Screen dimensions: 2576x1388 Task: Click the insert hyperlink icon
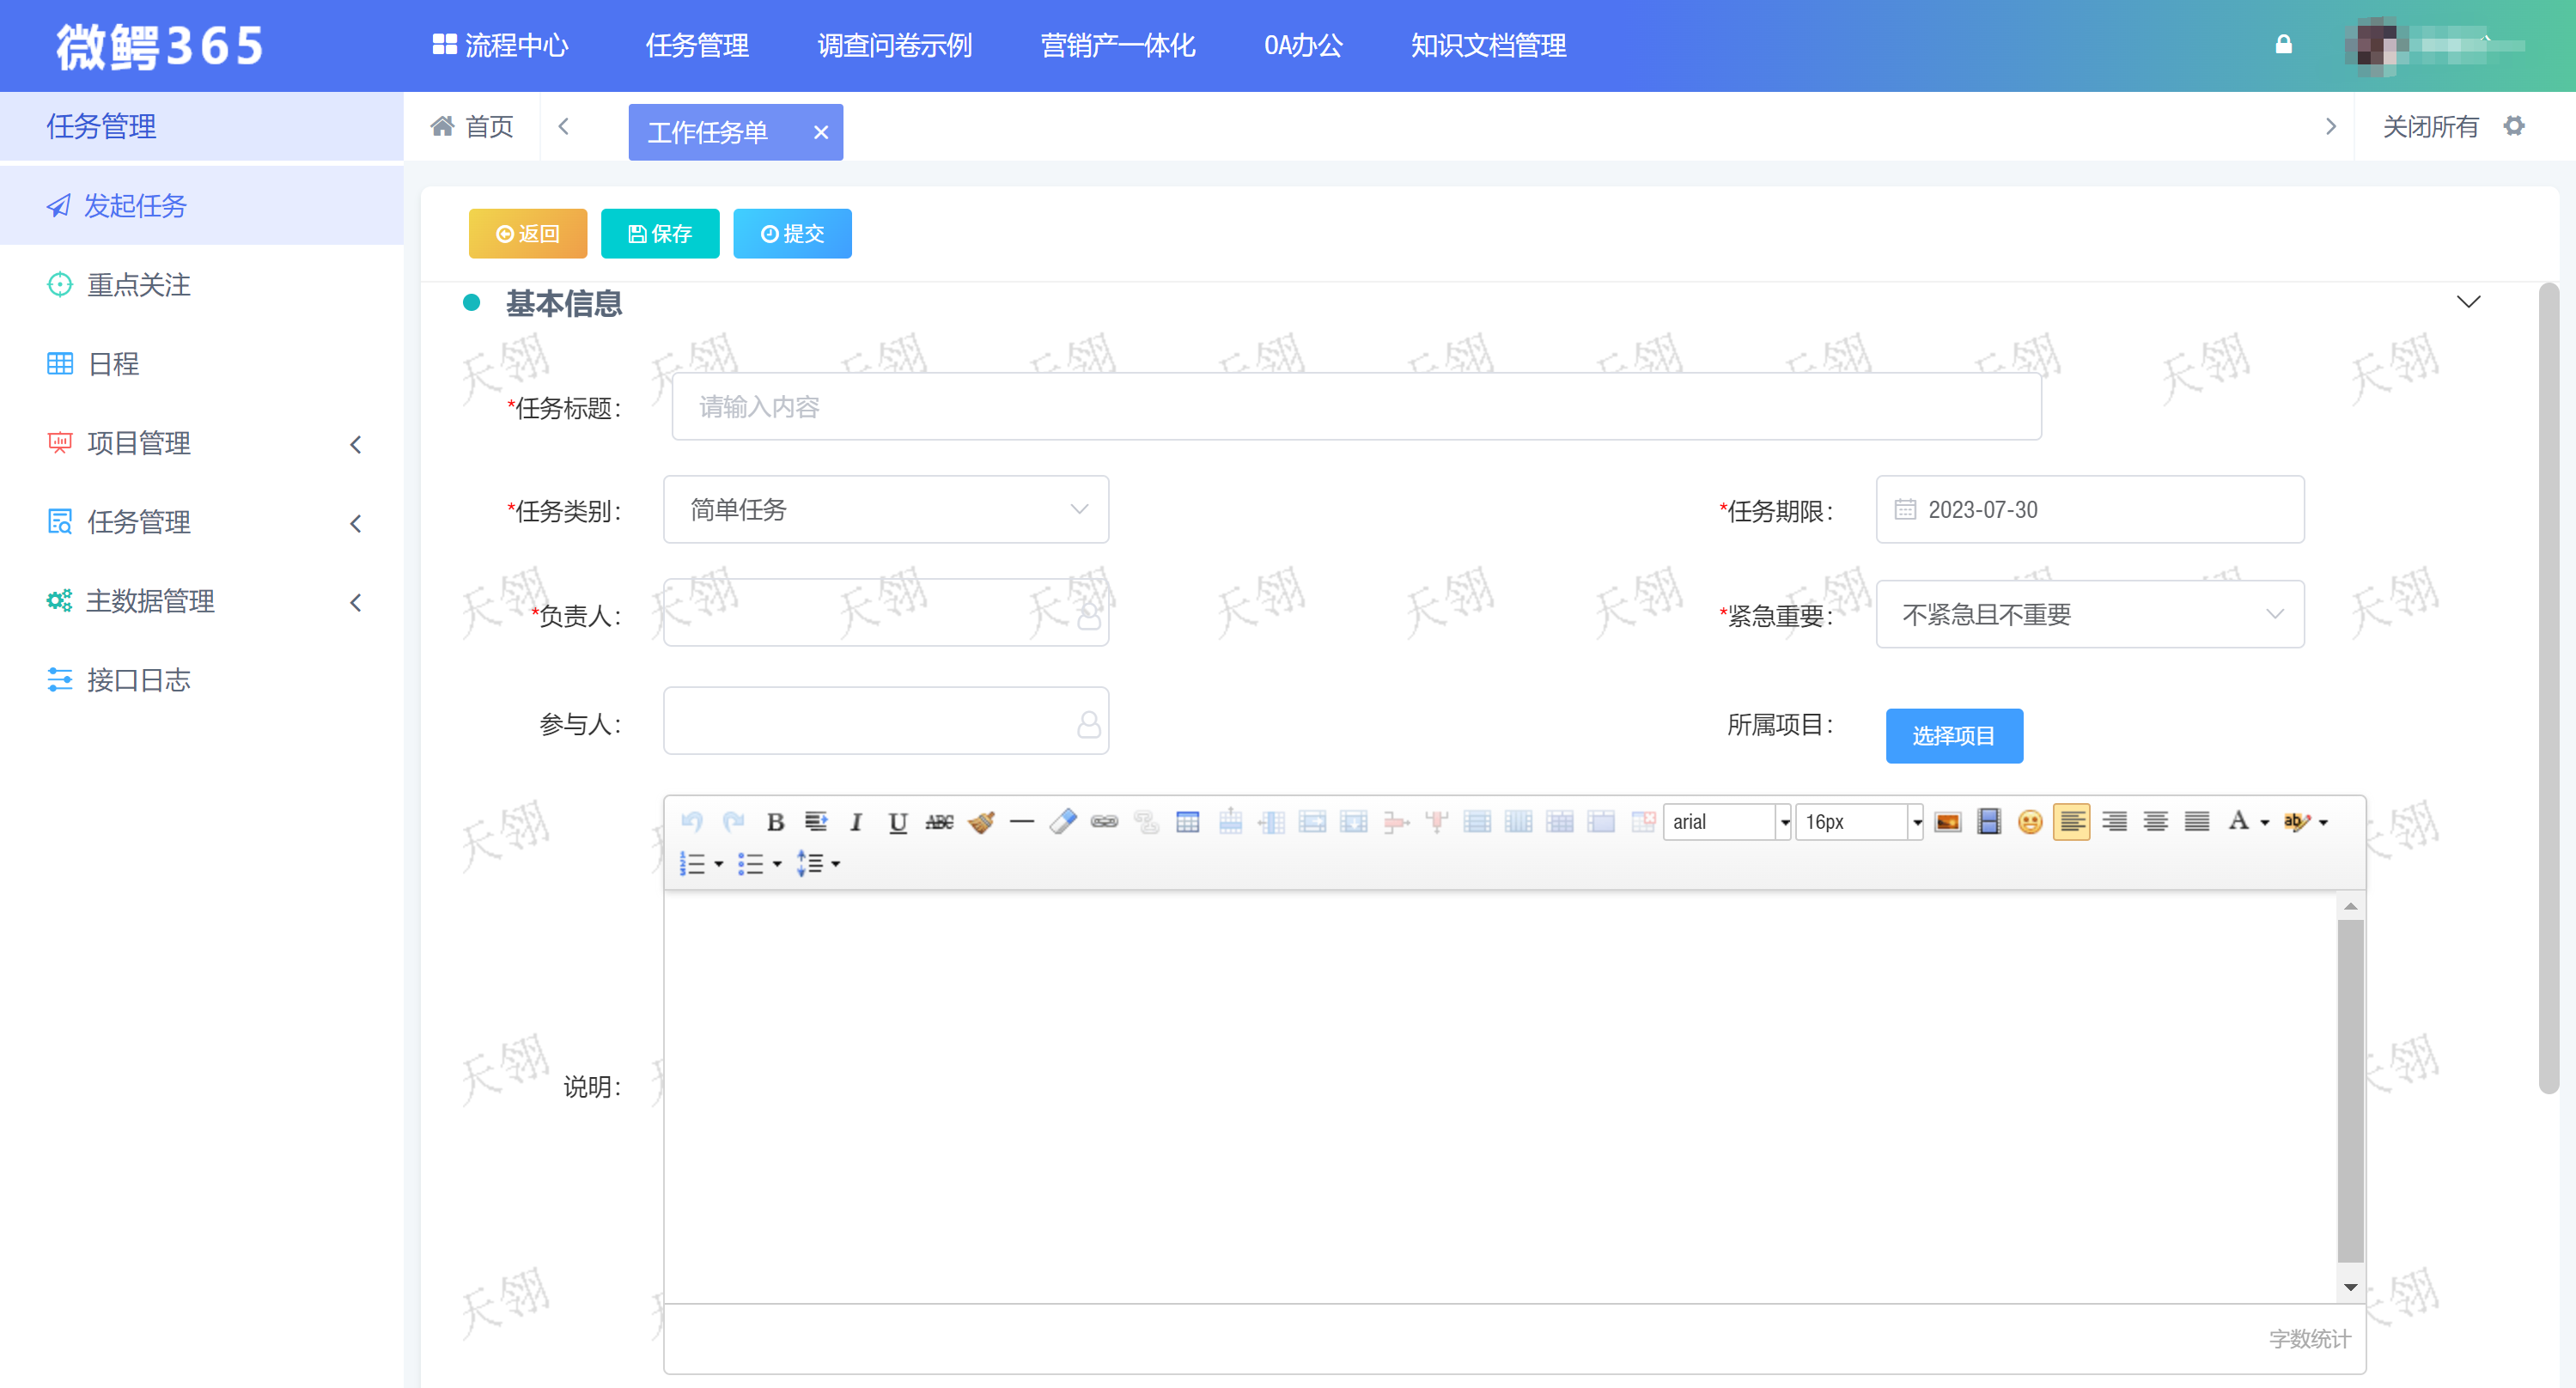point(1104,822)
